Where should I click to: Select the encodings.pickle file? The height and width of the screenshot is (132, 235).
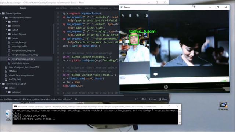coord(19,47)
